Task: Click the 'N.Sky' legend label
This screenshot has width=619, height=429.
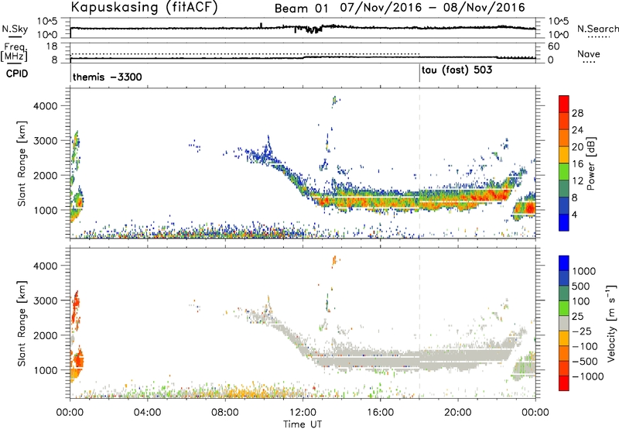Action: [15, 29]
